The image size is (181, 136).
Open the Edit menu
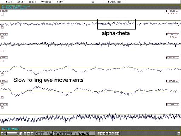click(20, 2)
